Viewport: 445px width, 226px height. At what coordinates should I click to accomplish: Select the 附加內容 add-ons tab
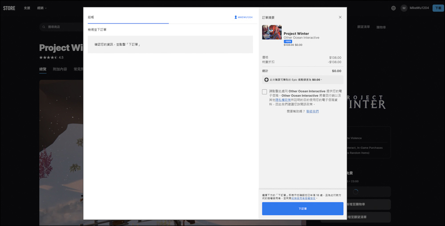click(x=60, y=69)
